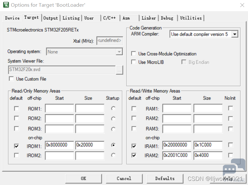This screenshot has width=248, height=185.
Task: Open the Operating system dropdown
Action: click(x=84, y=52)
